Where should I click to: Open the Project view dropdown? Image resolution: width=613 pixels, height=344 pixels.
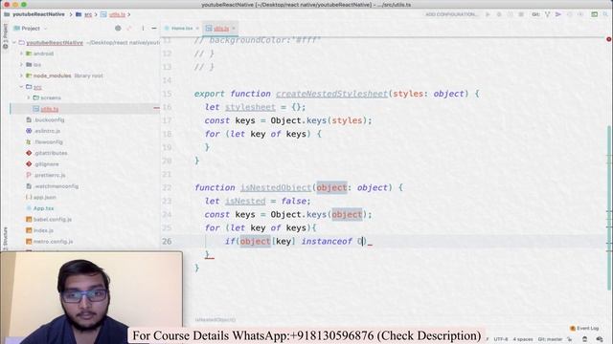point(31,28)
